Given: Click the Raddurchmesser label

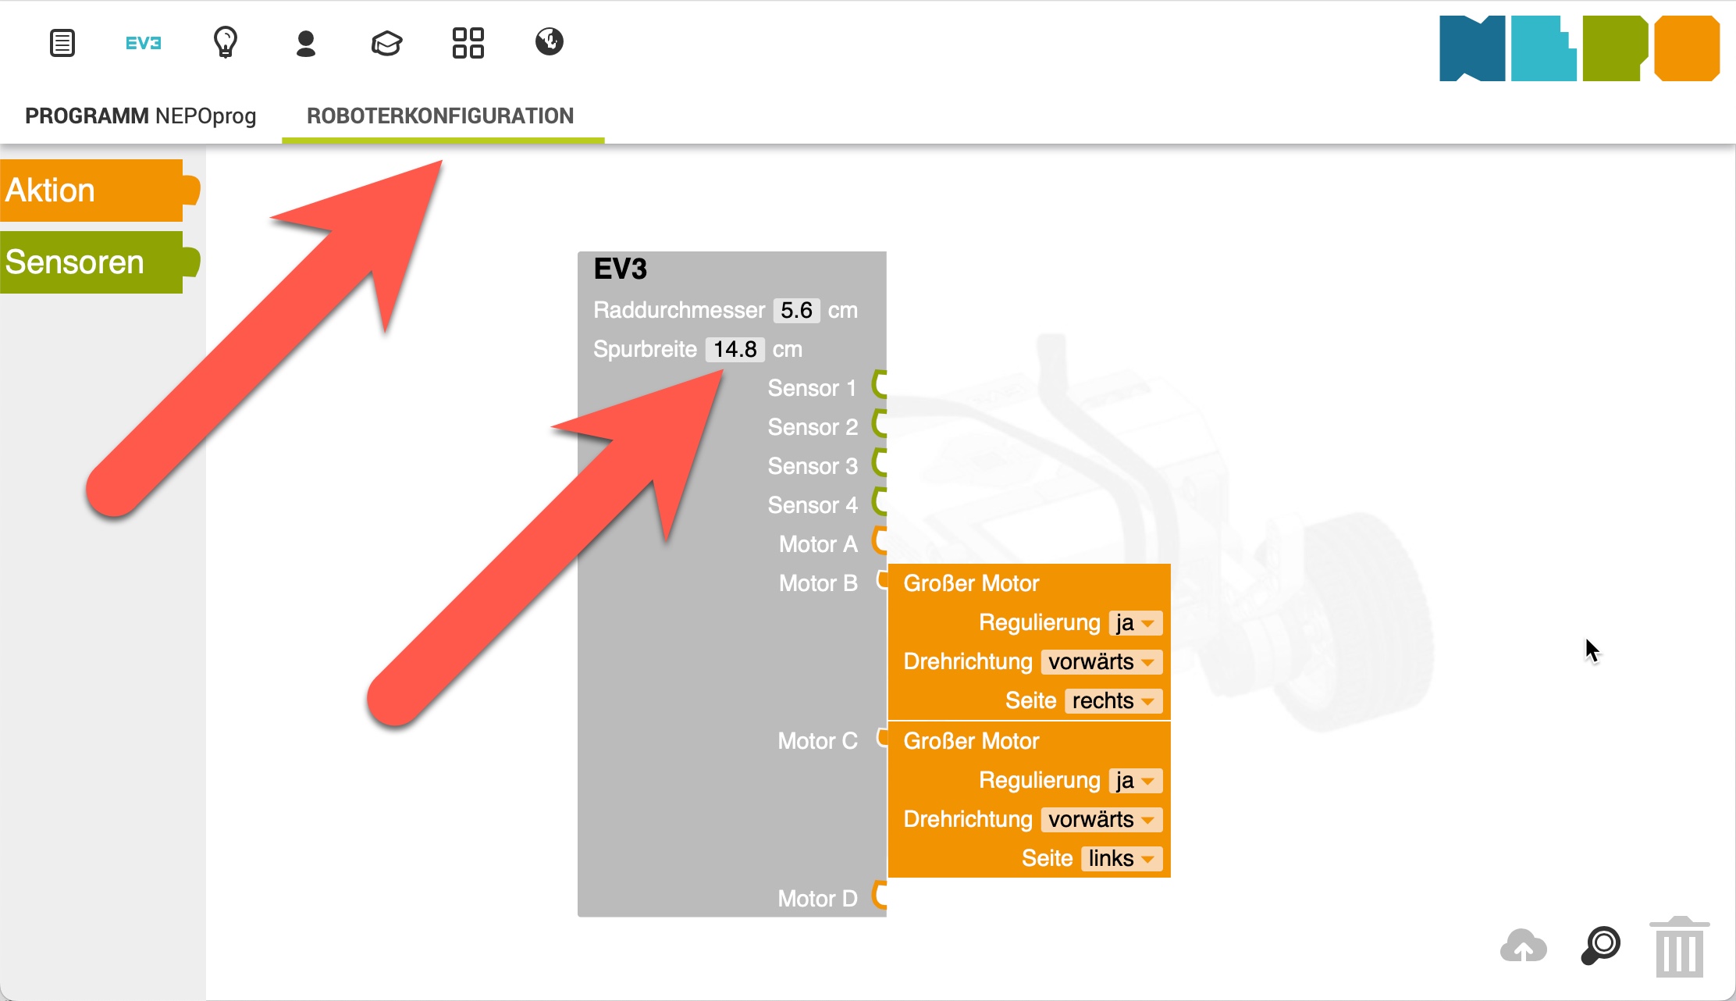Looking at the screenshot, I should [679, 310].
